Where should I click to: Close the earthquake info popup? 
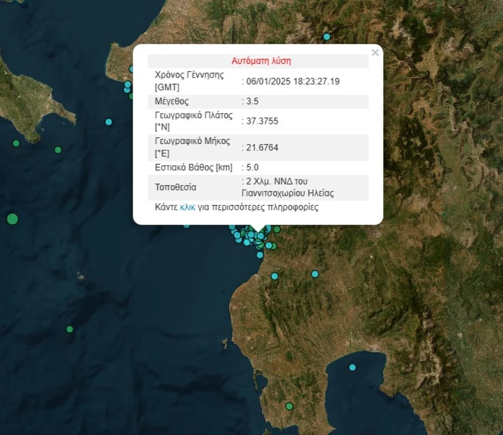coord(375,53)
